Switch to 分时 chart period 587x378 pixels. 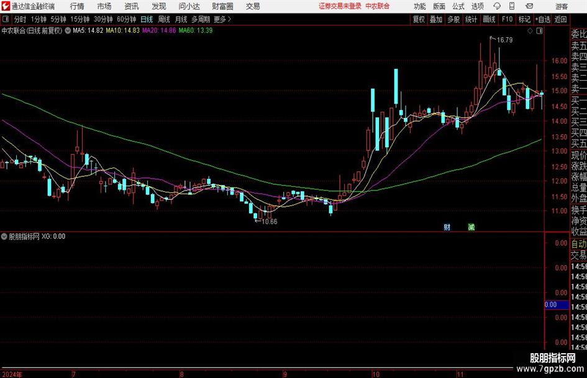pyautogui.click(x=20, y=19)
